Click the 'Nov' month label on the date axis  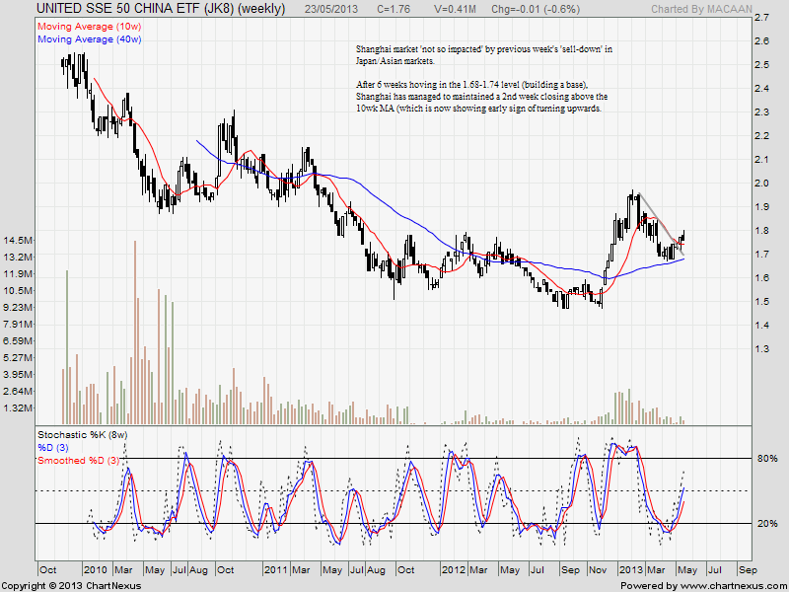(x=598, y=570)
